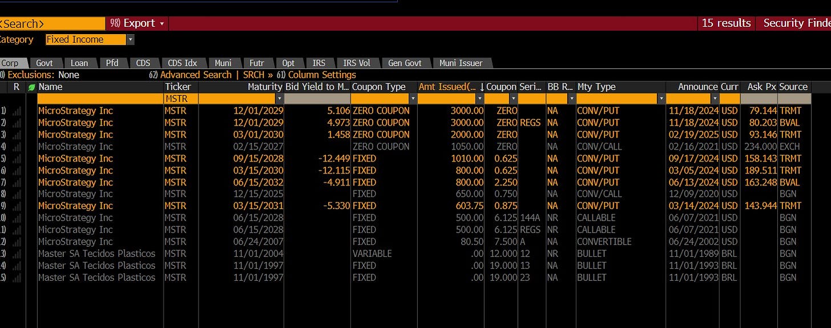Screen dimensions: 831x328
Task: Click announce date 02/19/2025
Action: pos(694,135)
